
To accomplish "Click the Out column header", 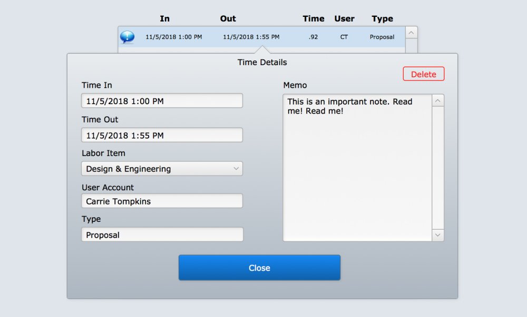I will pos(228,18).
